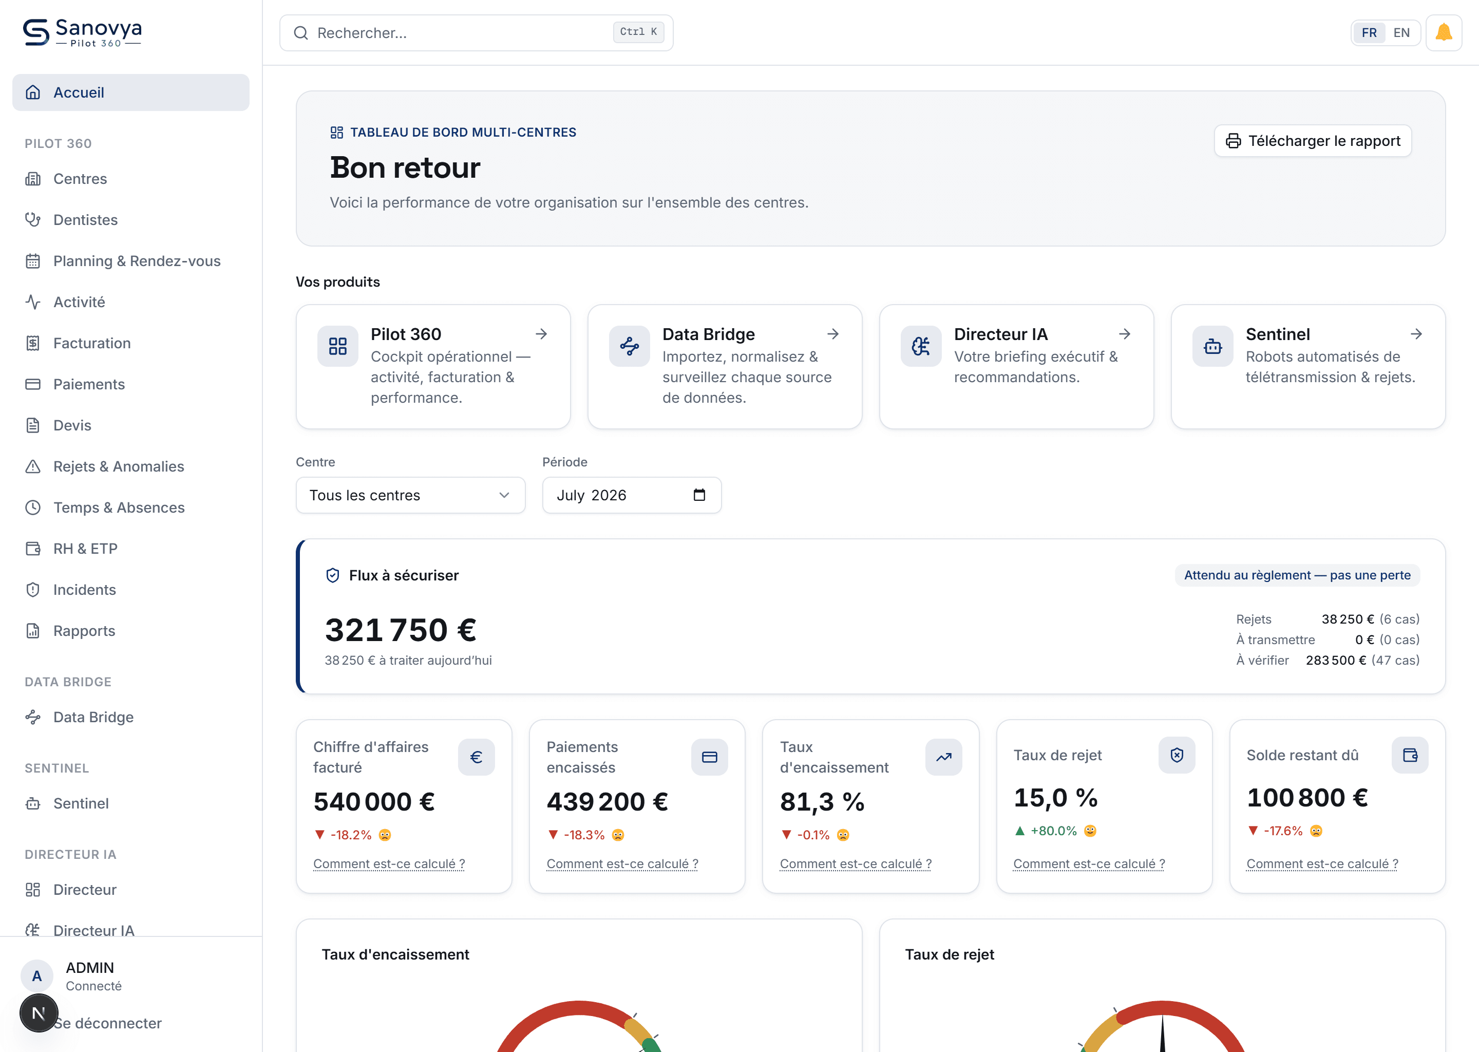Image resolution: width=1479 pixels, height=1052 pixels.
Task: Open Planning & Rendez-vous page
Action: pyautogui.click(x=131, y=261)
